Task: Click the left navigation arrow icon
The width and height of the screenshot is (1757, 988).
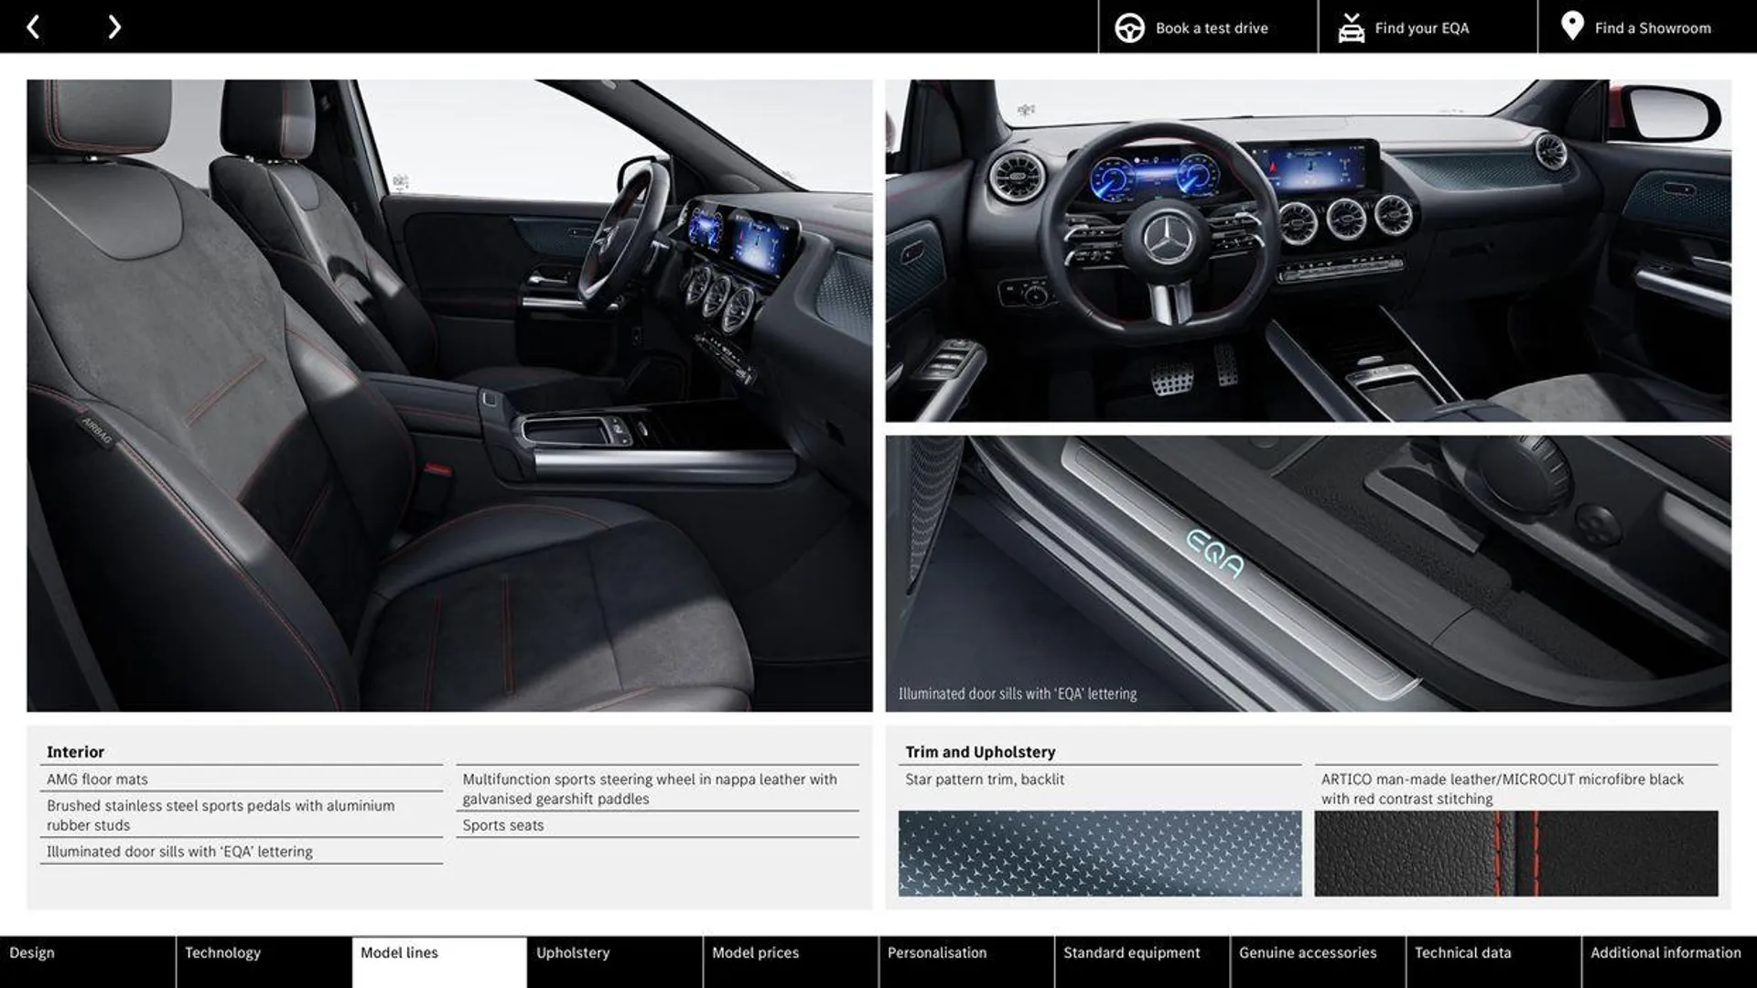Action: pyautogui.click(x=33, y=26)
